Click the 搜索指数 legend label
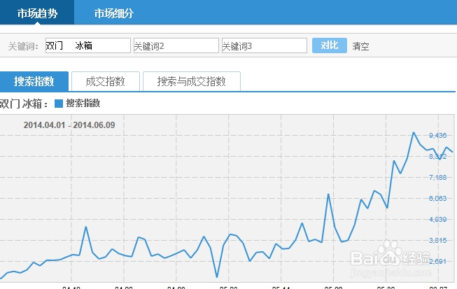 [x=83, y=103]
